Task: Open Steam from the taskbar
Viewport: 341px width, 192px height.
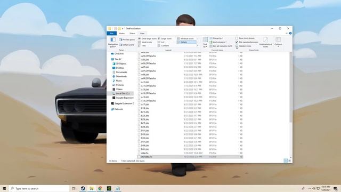Action: pos(83,188)
